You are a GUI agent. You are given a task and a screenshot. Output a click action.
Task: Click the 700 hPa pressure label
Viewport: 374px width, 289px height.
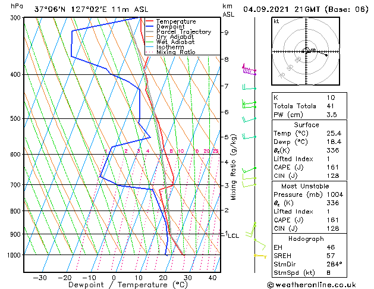click(15, 185)
